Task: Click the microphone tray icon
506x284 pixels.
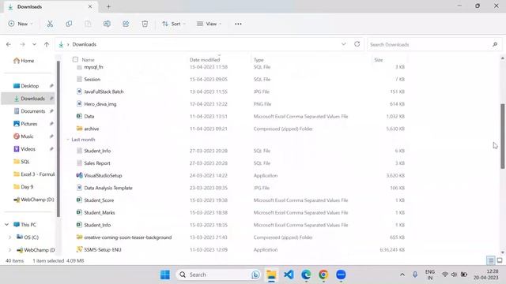Action: (415, 275)
